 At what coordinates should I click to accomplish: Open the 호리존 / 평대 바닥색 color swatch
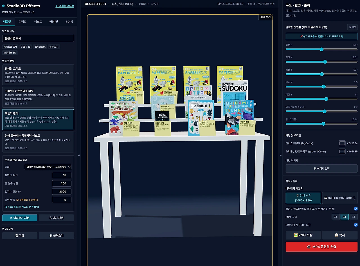pyautogui.click(x=342, y=152)
